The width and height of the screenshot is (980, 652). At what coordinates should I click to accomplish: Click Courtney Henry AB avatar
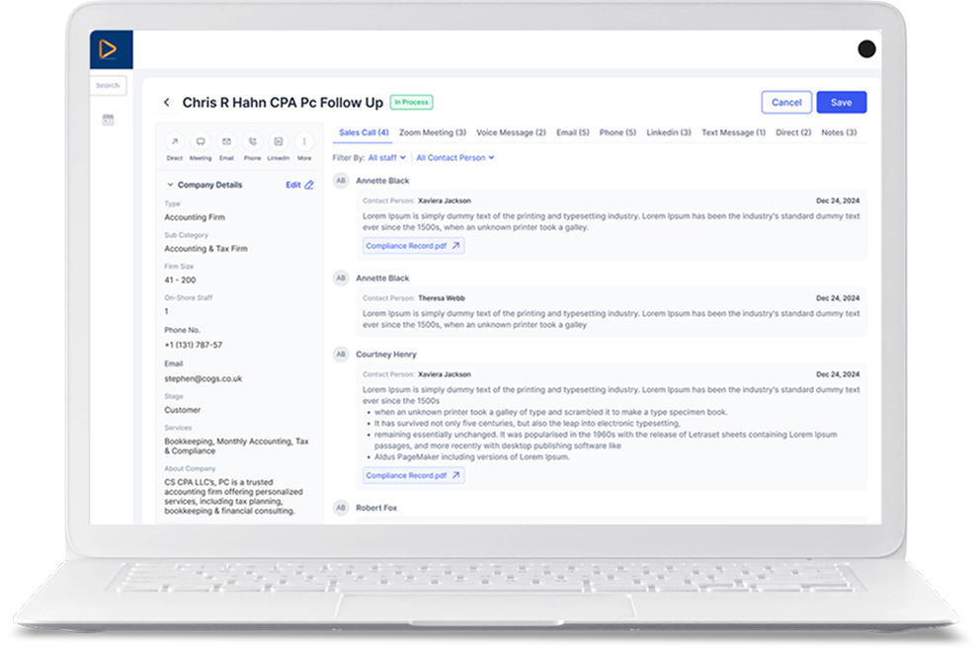(341, 355)
